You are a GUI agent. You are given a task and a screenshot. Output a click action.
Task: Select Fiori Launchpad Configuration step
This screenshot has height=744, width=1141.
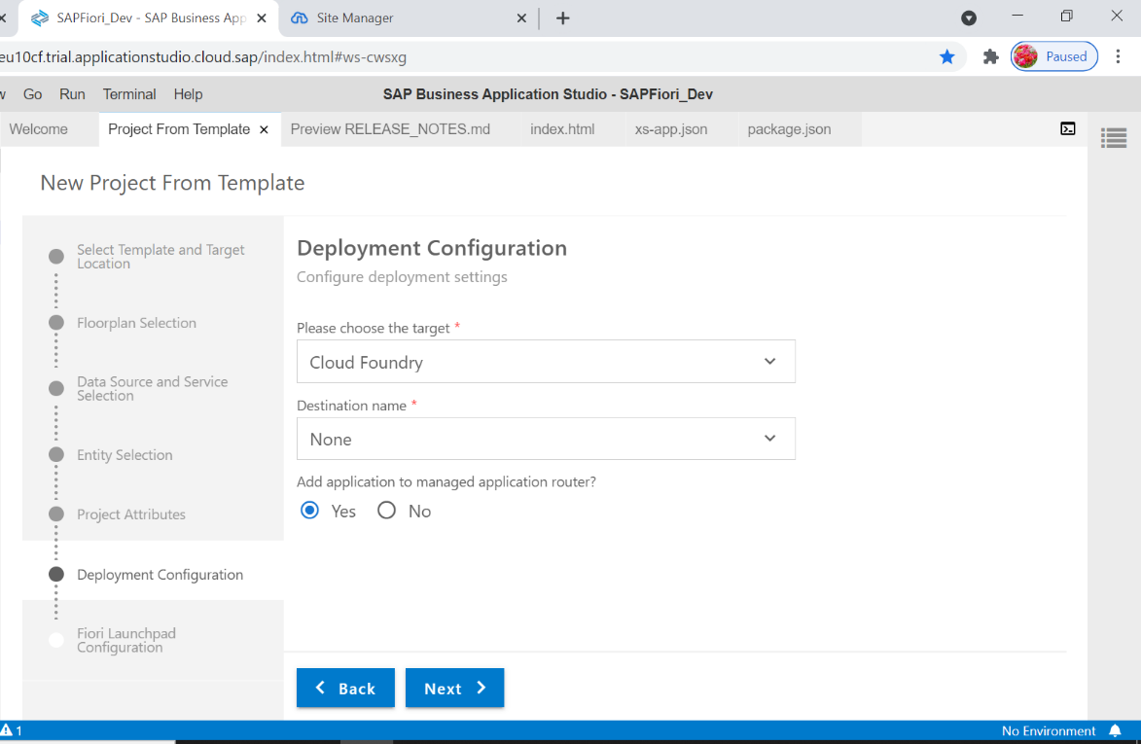[x=126, y=641]
